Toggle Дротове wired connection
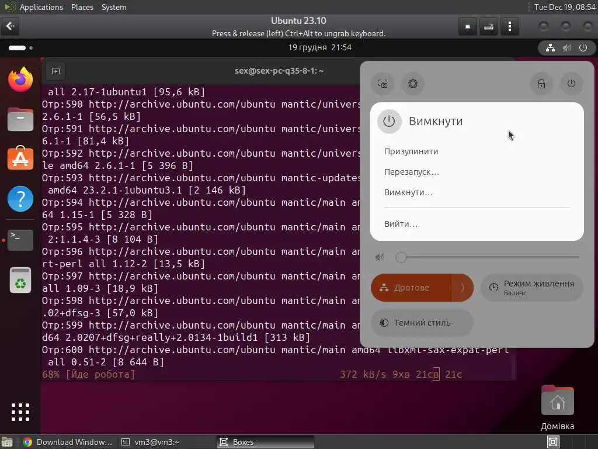Screen dimensions: 598x449 pos(411,288)
